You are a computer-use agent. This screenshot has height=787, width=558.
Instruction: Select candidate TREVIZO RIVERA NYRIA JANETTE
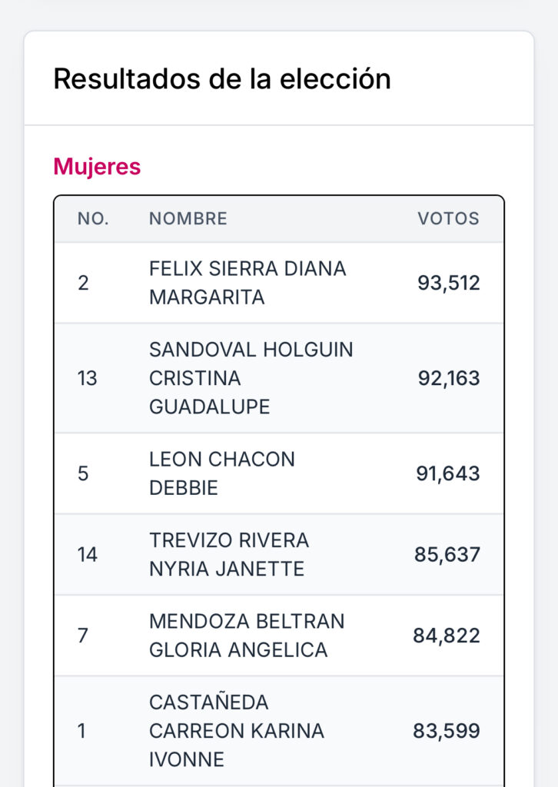click(229, 555)
